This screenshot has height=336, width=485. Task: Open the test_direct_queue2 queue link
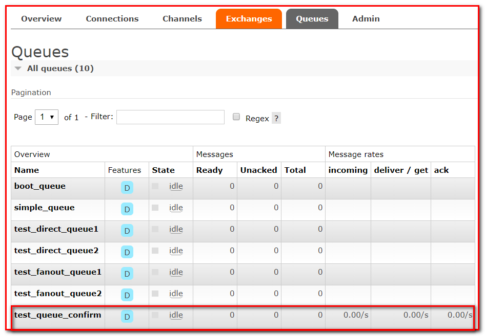(x=56, y=251)
